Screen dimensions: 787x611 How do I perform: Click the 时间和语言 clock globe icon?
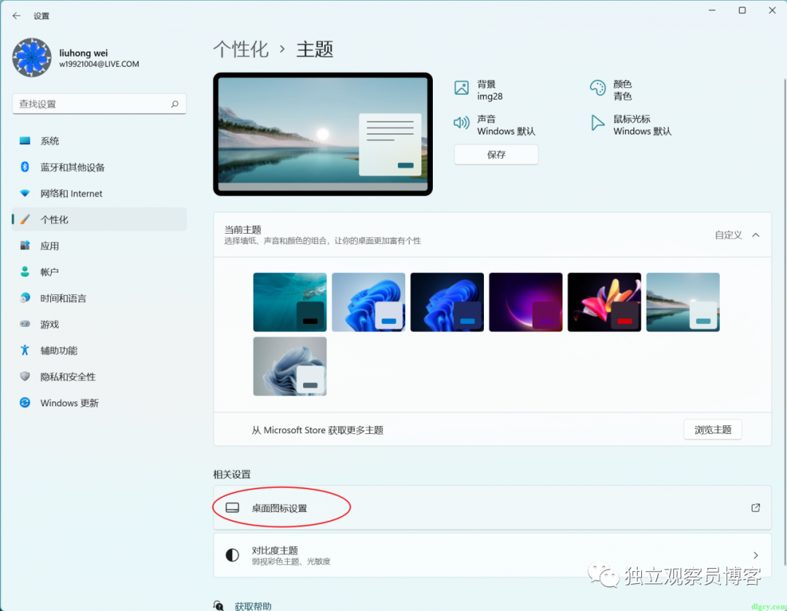point(25,298)
